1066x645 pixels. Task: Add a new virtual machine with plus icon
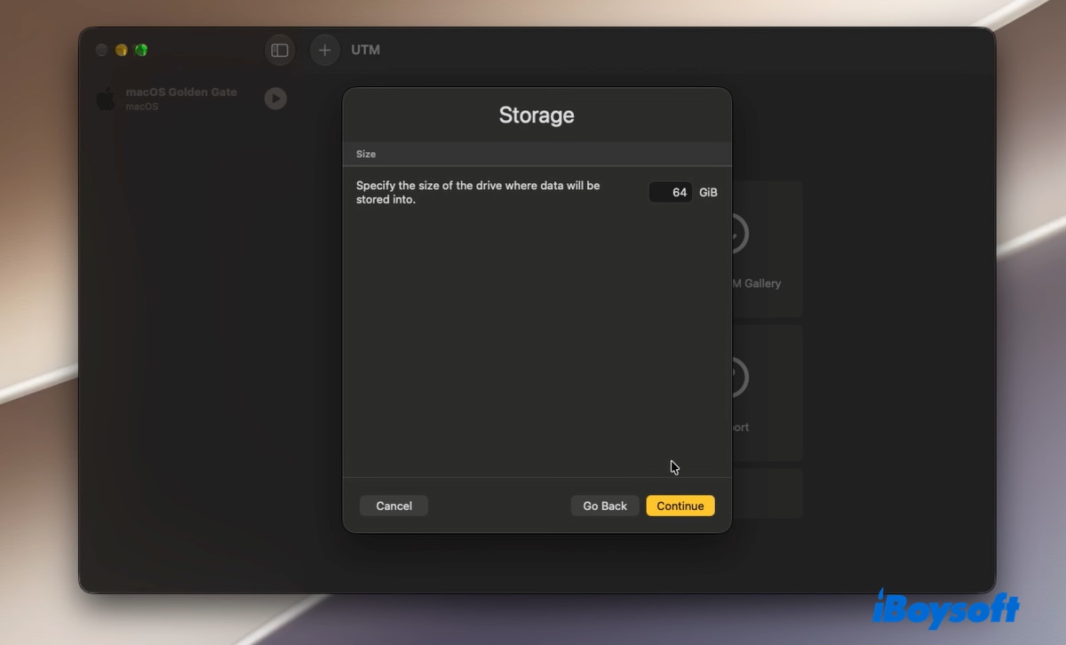coord(324,50)
